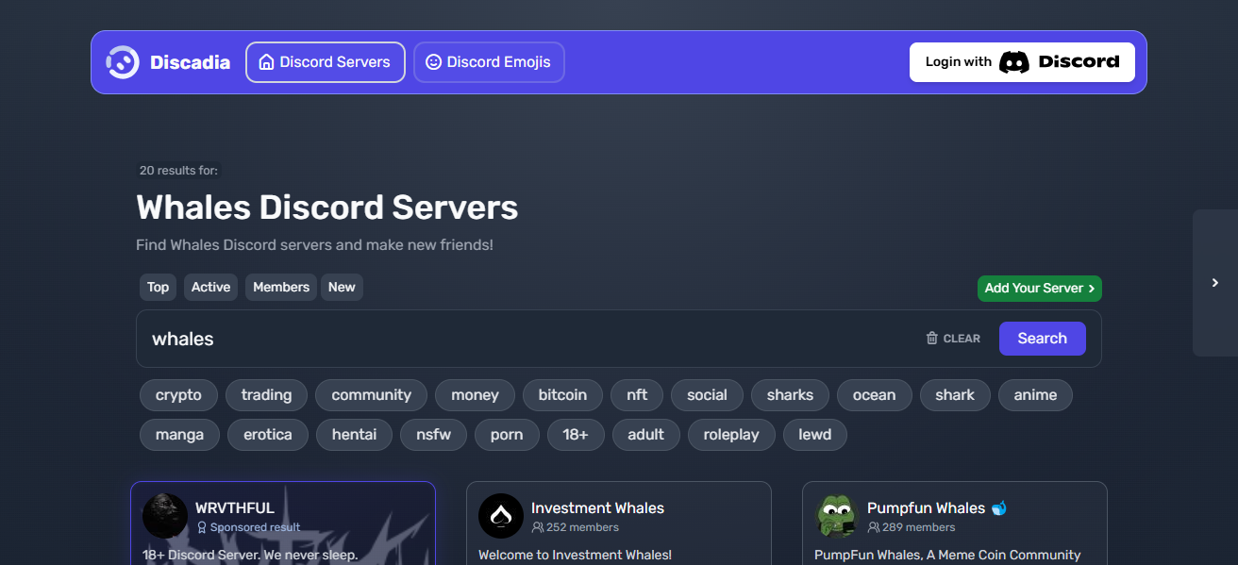Open the Discord Servers tab
Screen dimensions: 1238x565
coord(326,62)
